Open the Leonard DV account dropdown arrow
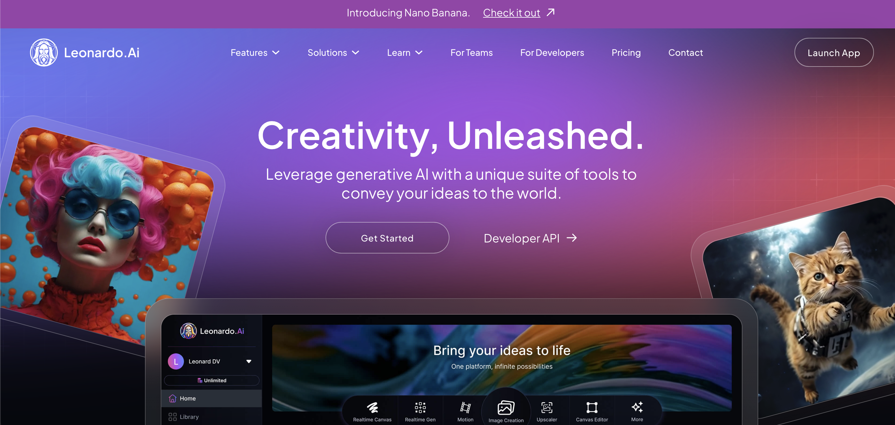The height and width of the screenshot is (425, 895). (249, 361)
